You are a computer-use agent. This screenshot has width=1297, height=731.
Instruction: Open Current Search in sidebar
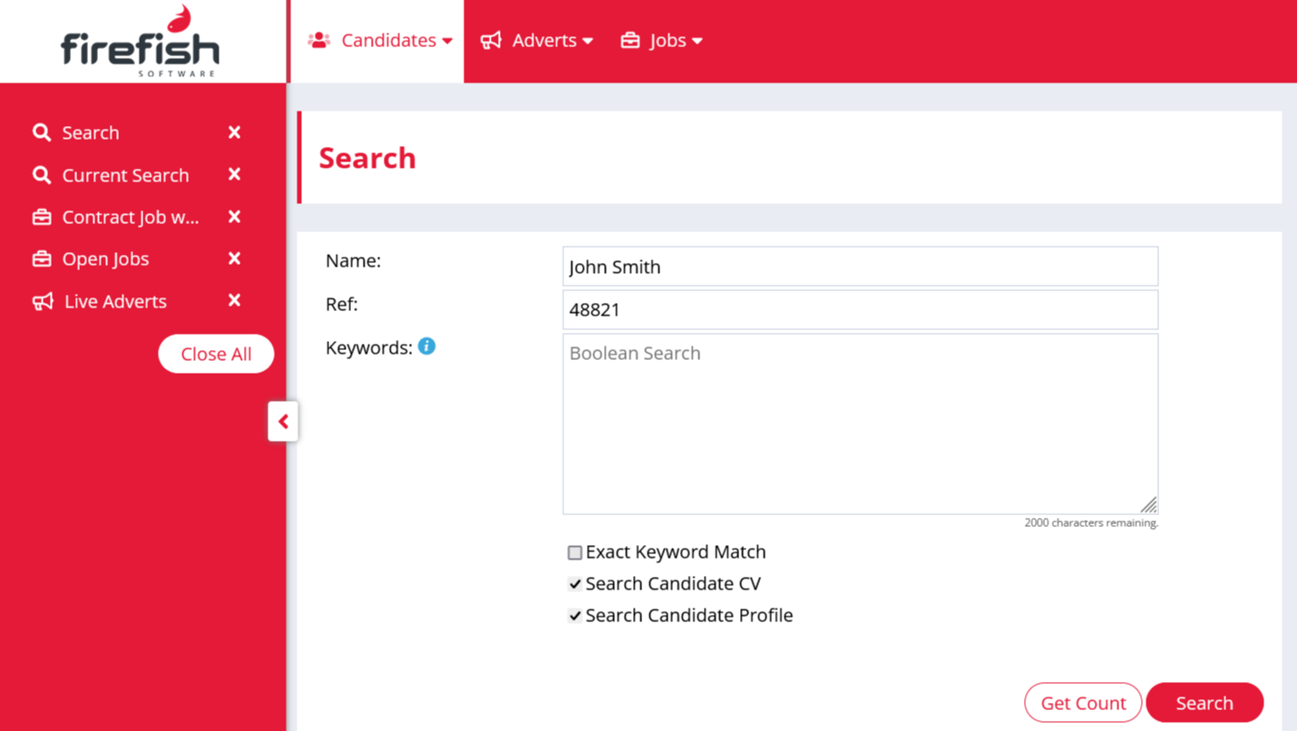tap(126, 175)
